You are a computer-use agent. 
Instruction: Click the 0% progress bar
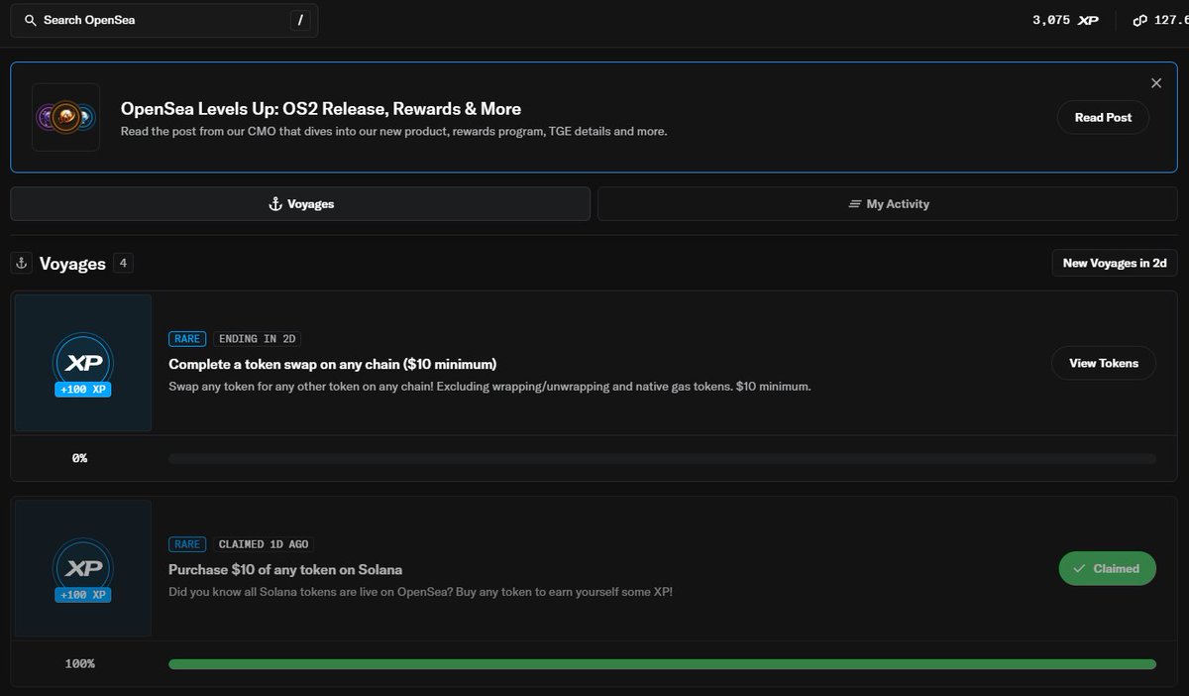tap(662, 459)
